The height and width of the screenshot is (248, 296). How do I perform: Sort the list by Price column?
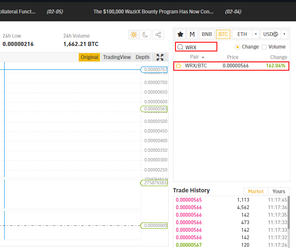[233, 57]
